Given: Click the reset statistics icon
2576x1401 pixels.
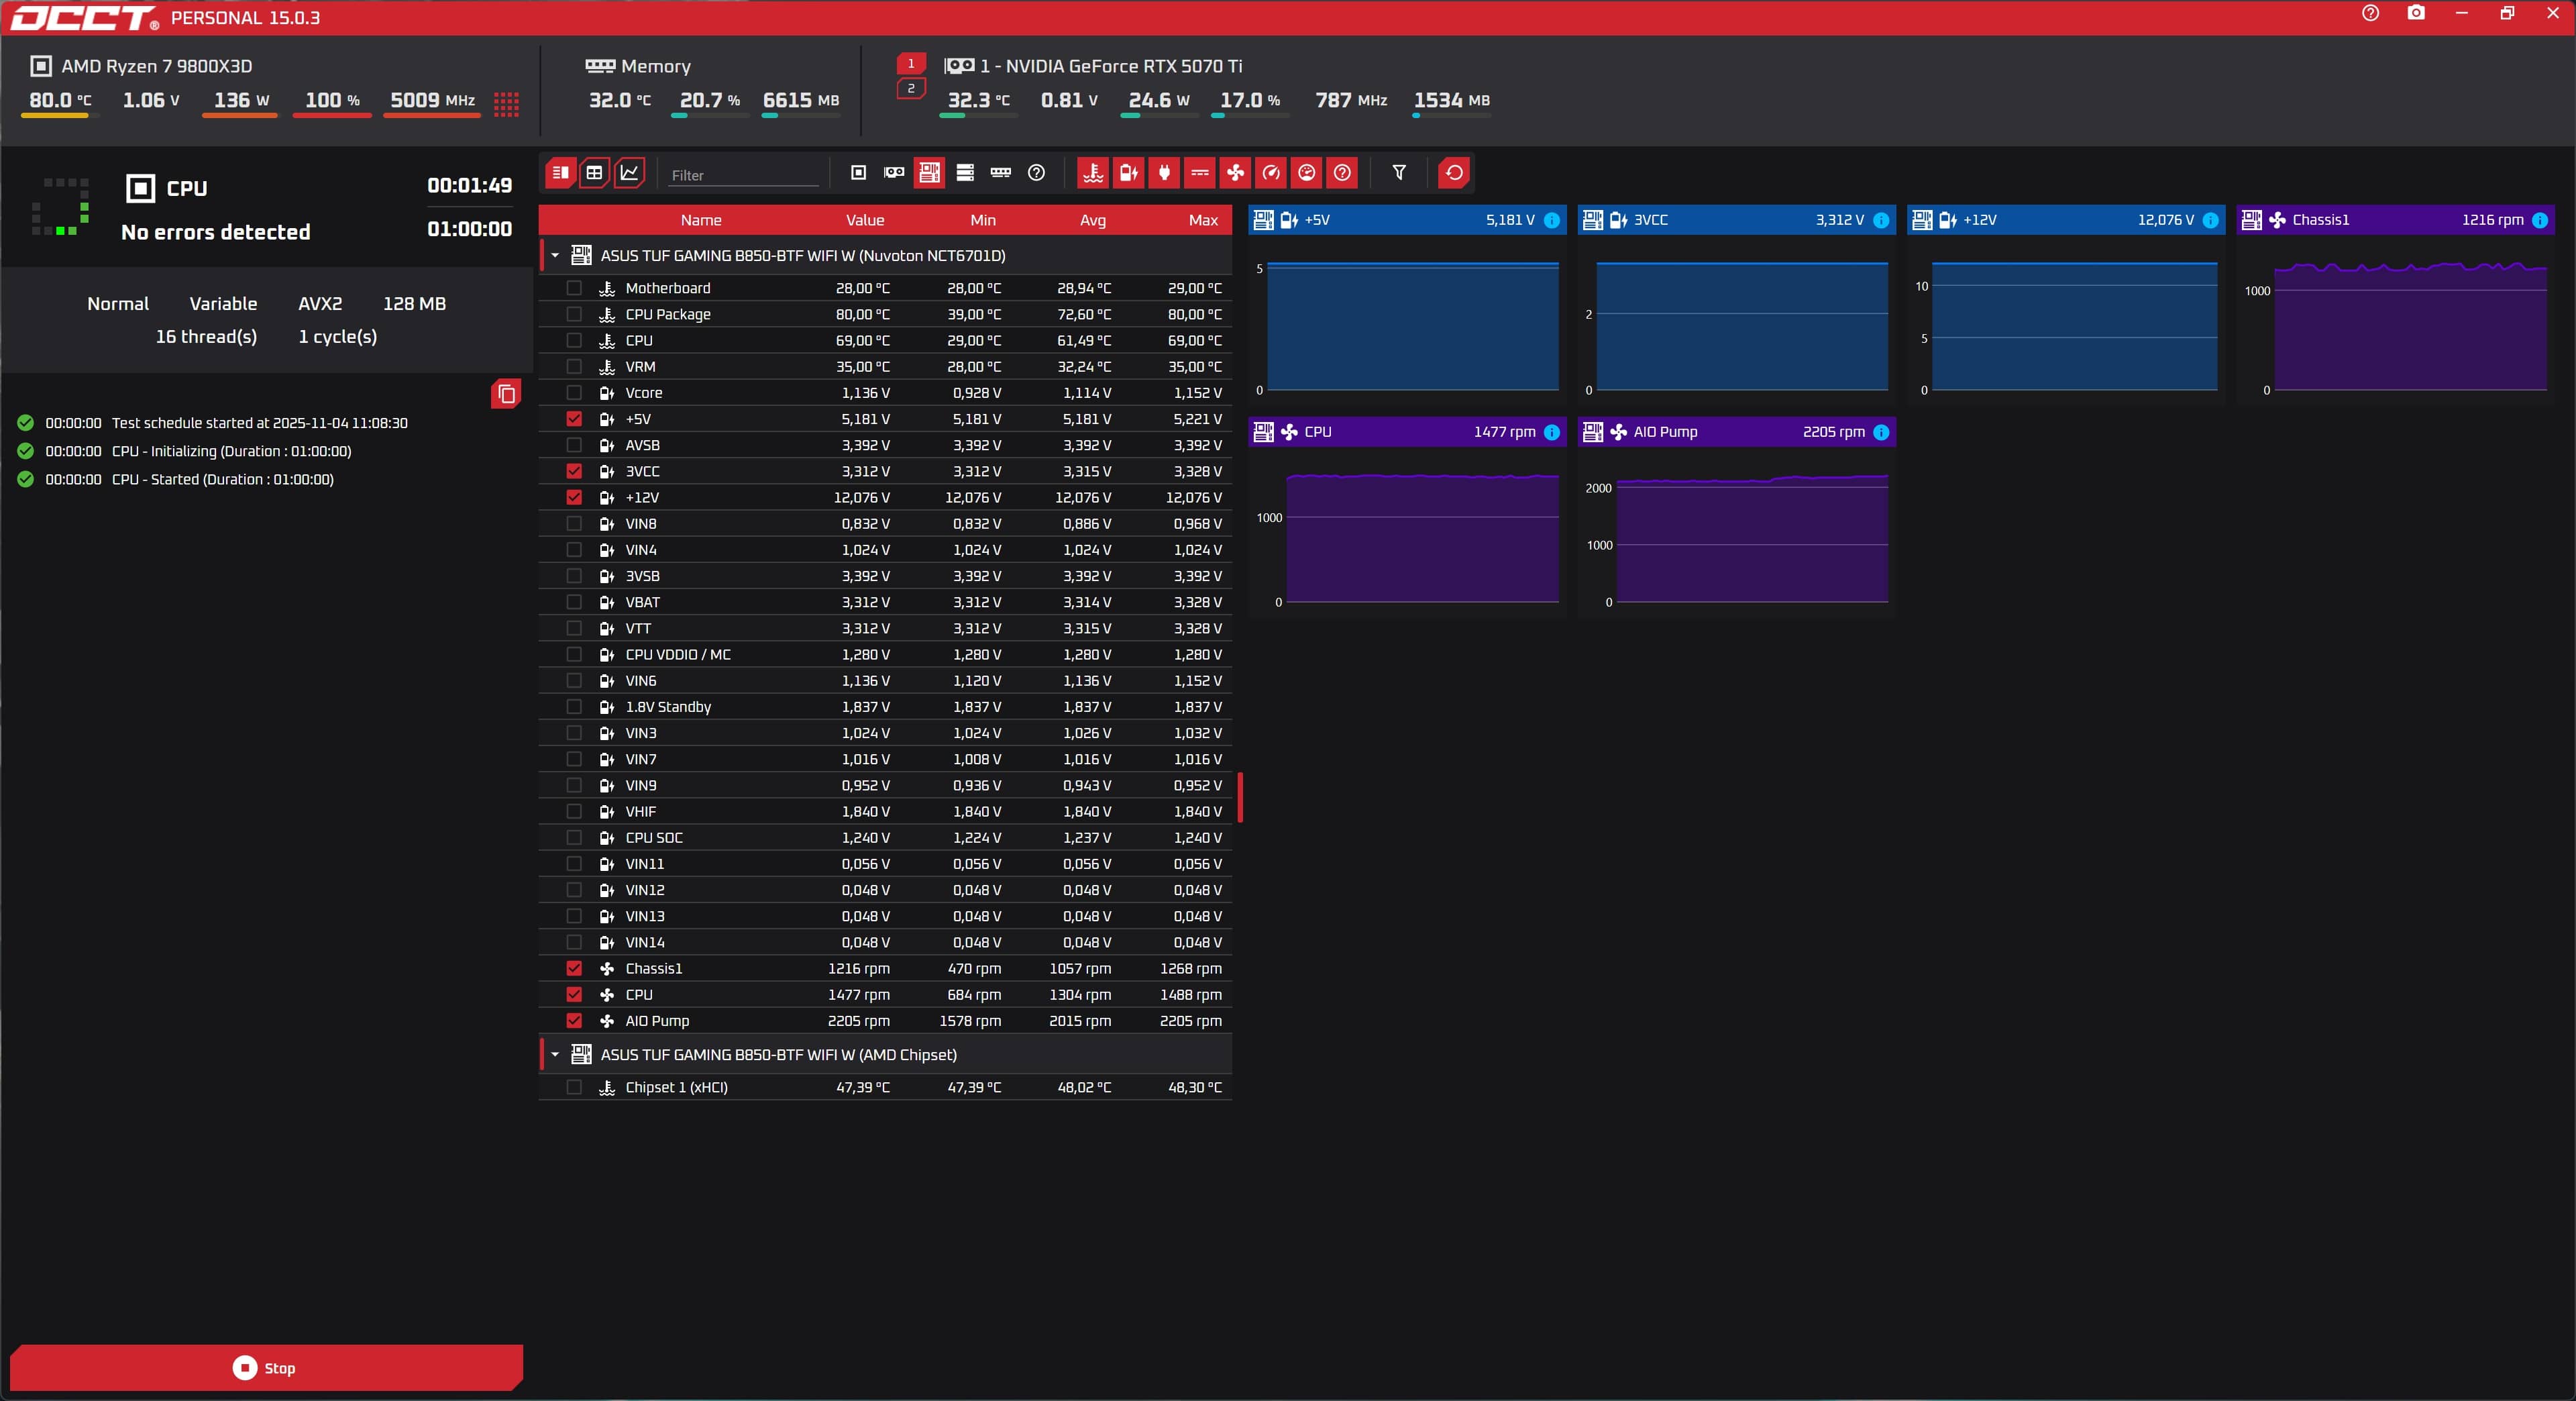Looking at the screenshot, I should [1454, 173].
